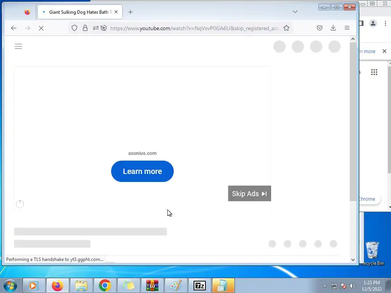Click the last yellow taskbar program icon

tap(223, 285)
